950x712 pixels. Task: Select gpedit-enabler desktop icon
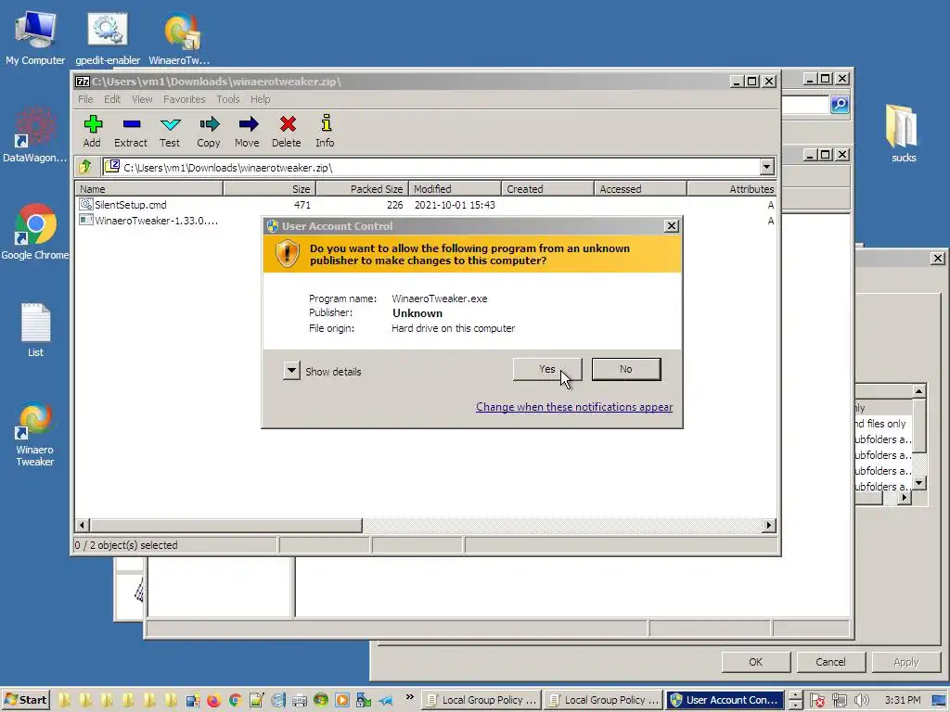[x=108, y=37]
